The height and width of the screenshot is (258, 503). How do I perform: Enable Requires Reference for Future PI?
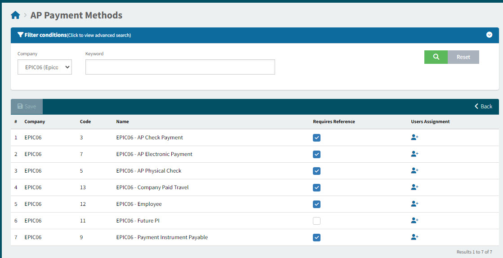317,221
